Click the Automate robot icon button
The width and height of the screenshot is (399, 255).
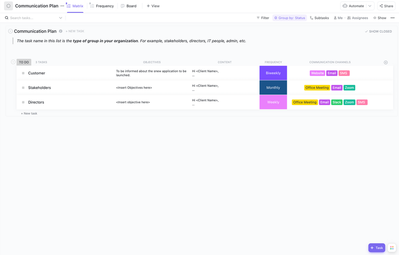pyautogui.click(x=353, y=6)
